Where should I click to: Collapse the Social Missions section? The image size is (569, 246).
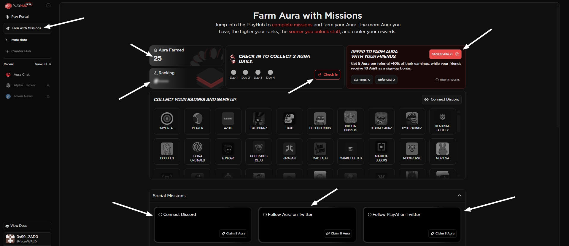tap(460, 196)
